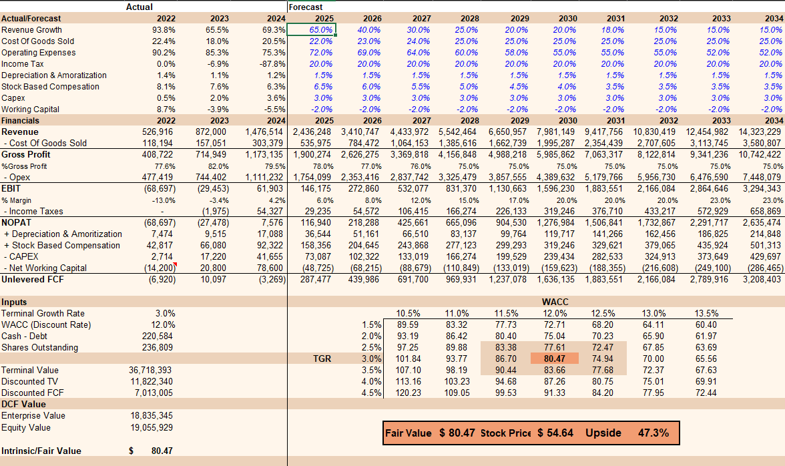
Task: Click the Actual section header
Action: click(139, 7)
